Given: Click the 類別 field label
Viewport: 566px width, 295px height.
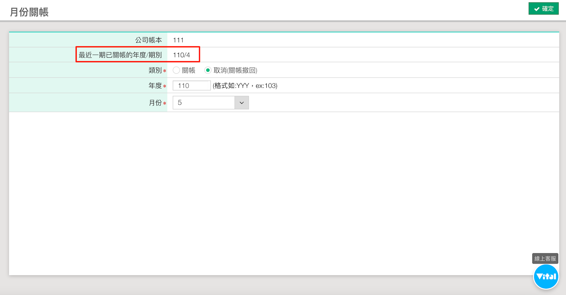Looking at the screenshot, I should (x=155, y=70).
